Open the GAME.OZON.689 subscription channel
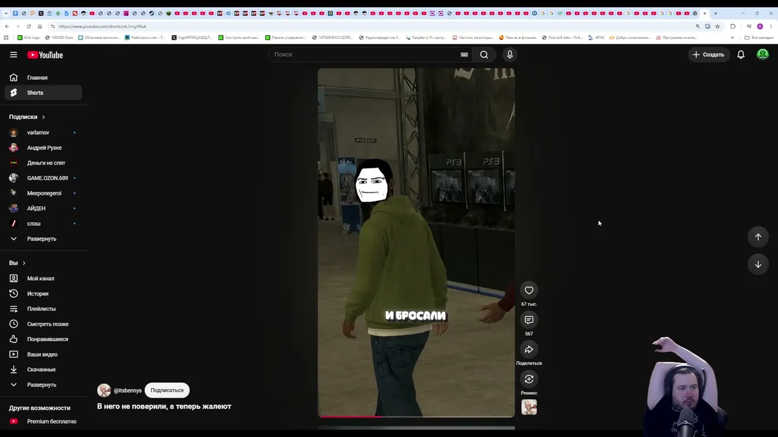The width and height of the screenshot is (778, 437). tap(43, 178)
